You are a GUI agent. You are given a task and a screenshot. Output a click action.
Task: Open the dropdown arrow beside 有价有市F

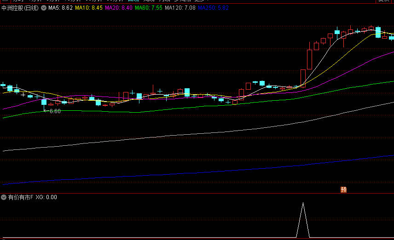click(x=4, y=197)
